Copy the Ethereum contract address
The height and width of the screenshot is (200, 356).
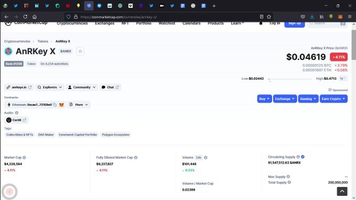click(x=55, y=105)
